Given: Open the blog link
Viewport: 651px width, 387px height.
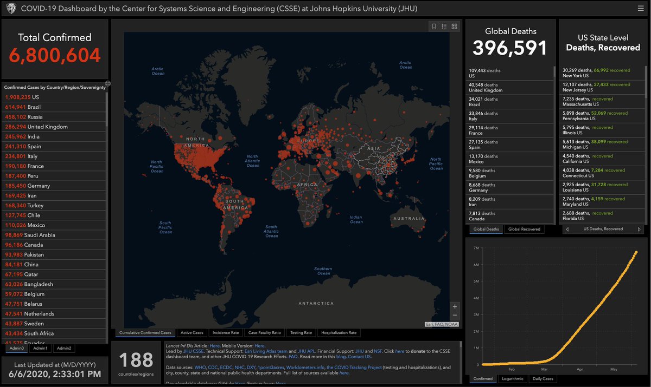Looking at the screenshot, I should coord(340,357).
